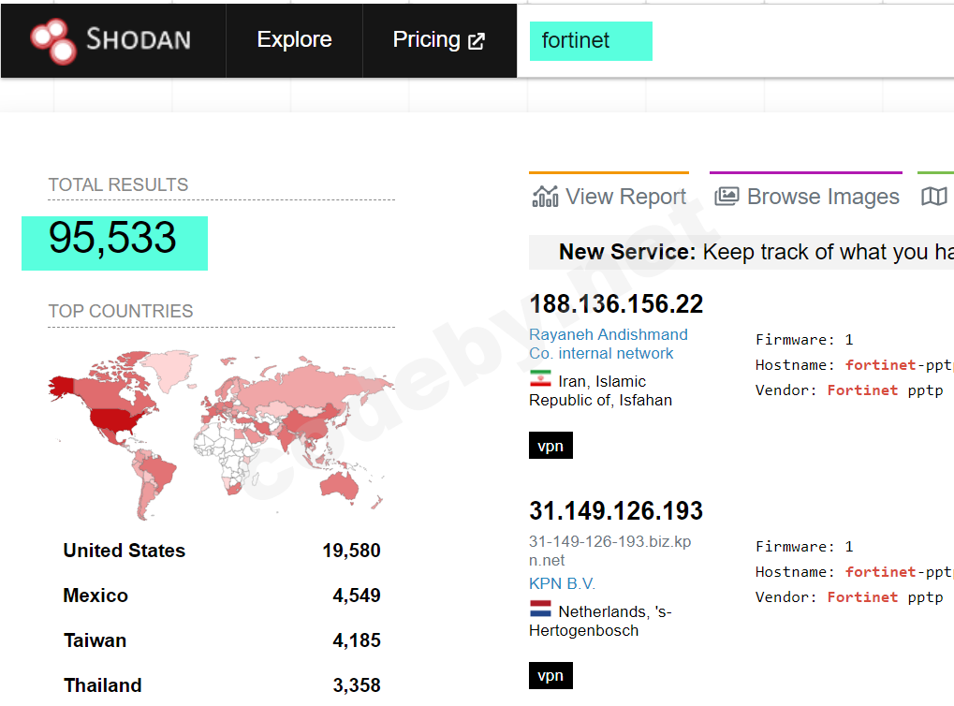Open the IP result 31.149.126.193
Image resolution: width=954 pixels, height=706 pixels.
(x=616, y=510)
